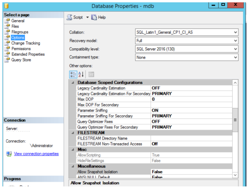Click the View connection properties icon

pyautogui.click(x=9, y=154)
